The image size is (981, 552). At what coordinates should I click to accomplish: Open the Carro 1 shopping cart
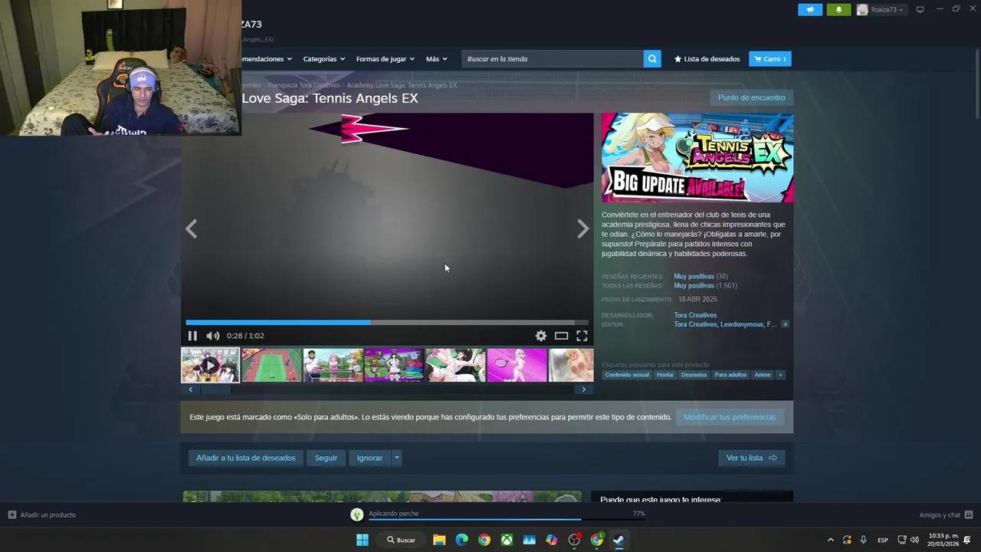[769, 59]
